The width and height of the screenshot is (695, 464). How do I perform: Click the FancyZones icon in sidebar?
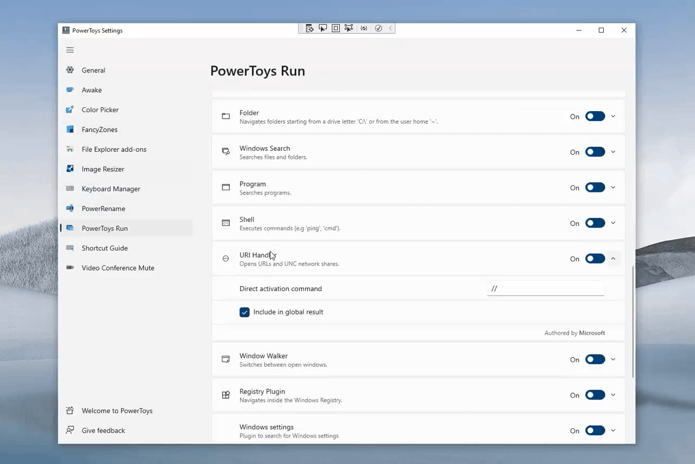coord(70,130)
